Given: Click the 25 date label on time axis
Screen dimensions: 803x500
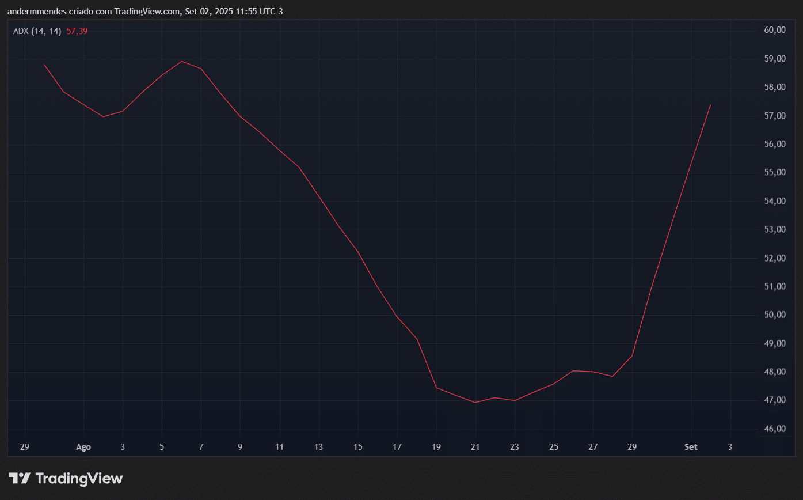Looking at the screenshot, I should [x=554, y=446].
